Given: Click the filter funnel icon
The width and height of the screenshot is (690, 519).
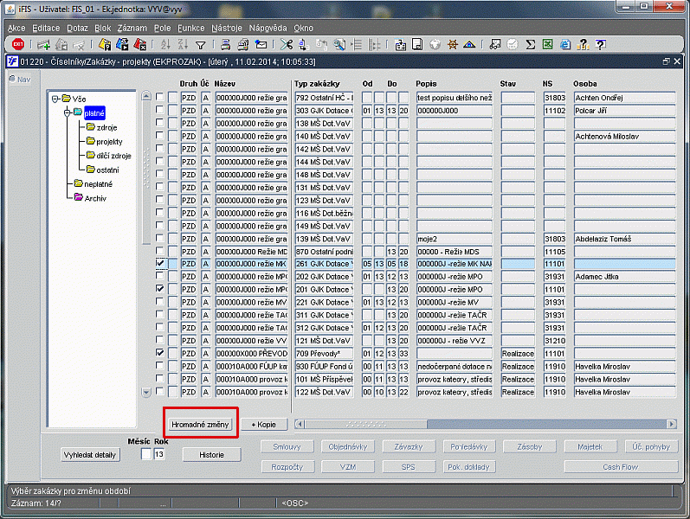Looking at the screenshot, I should point(200,44).
